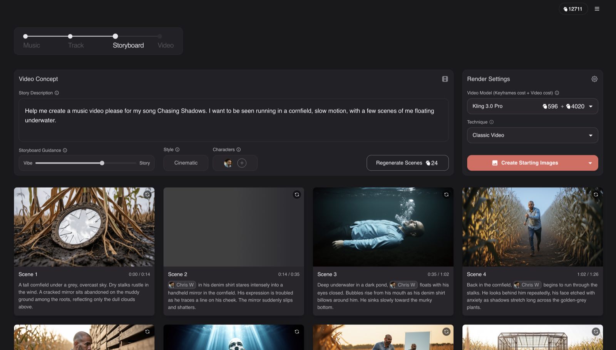Select the Storyboard step
The image size is (616, 350).
point(128,45)
